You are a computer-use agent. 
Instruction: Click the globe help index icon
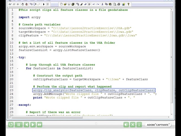coord(124,4)
